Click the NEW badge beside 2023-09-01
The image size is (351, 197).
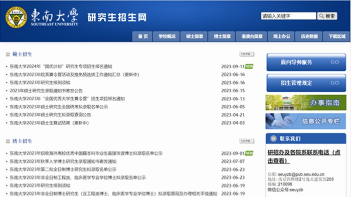click(249, 153)
